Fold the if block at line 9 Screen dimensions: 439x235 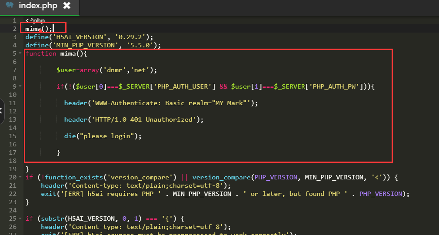(x=20, y=86)
